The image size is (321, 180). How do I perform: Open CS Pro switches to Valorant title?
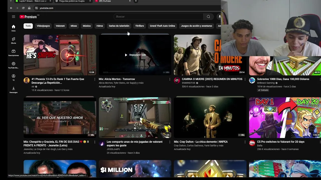[281, 142]
